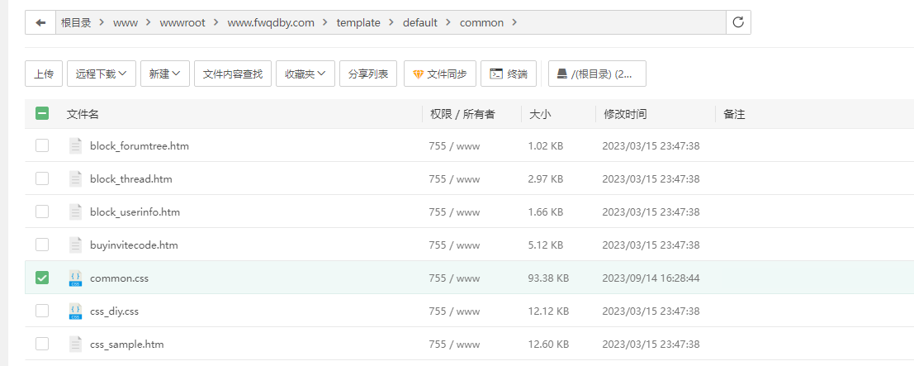Viewport: 914px width, 366px height.
Task: Go to the template breadcrumb folder
Action: click(x=358, y=22)
